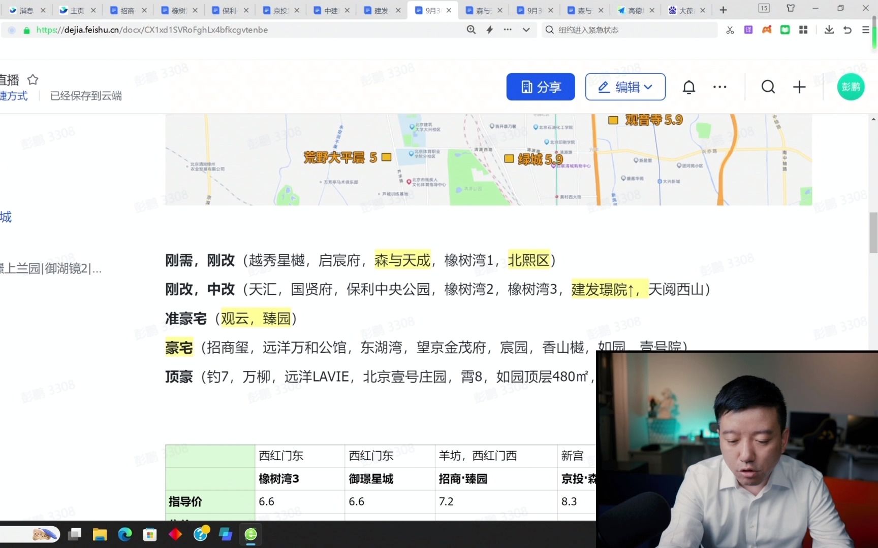Open the extensions grid icon
This screenshot has width=878, height=548.
(x=803, y=30)
